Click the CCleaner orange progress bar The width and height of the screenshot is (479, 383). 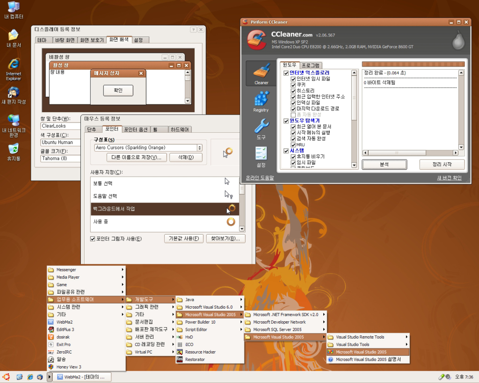(414, 64)
